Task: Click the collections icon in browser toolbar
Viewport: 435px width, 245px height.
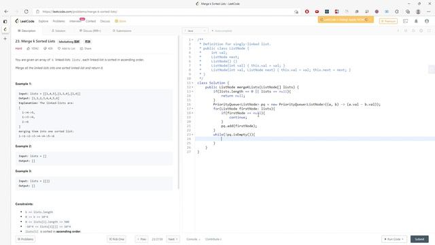Action: click(x=408, y=12)
